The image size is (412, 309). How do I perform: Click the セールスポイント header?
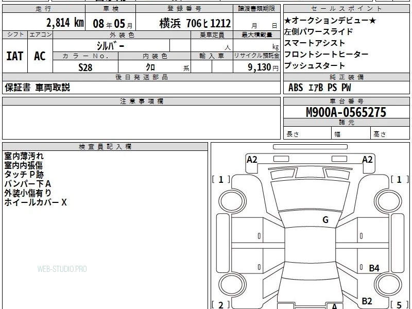[346, 9]
